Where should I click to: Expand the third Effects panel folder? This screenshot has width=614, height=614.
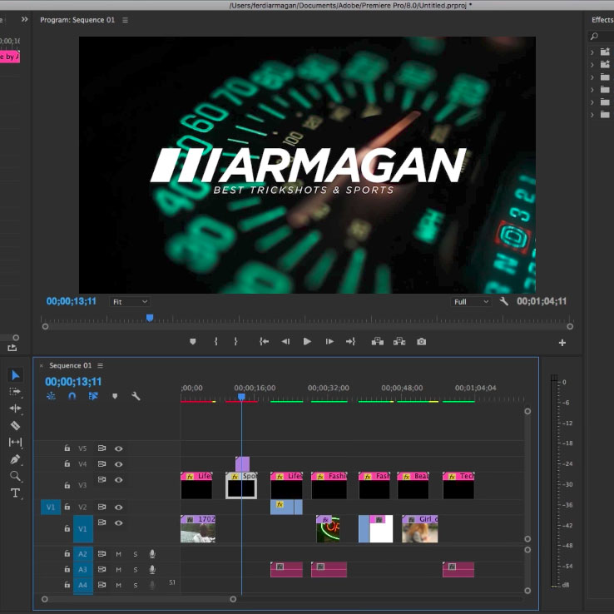(x=592, y=77)
